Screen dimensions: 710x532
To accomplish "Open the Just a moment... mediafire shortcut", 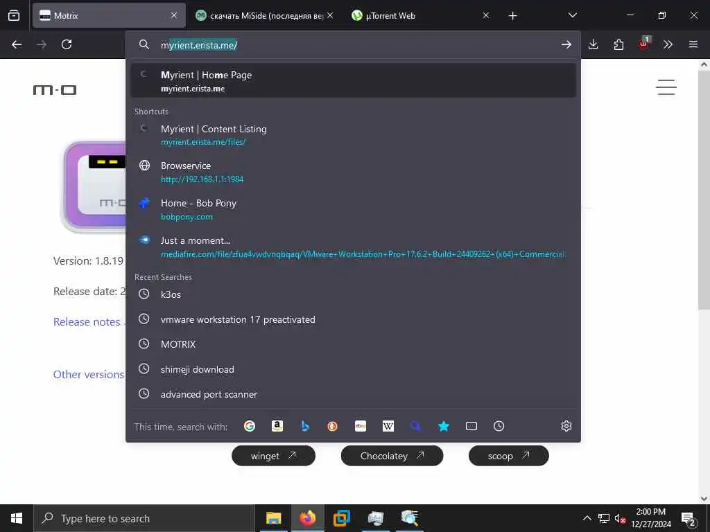I will click(x=353, y=247).
